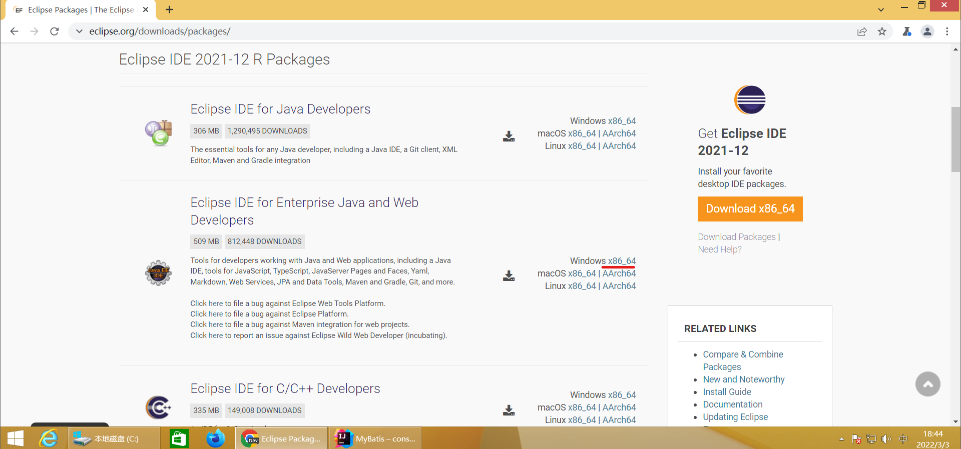The width and height of the screenshot is (961, 449).
Task: Open the Need Help? link
Action: point(720,249)
